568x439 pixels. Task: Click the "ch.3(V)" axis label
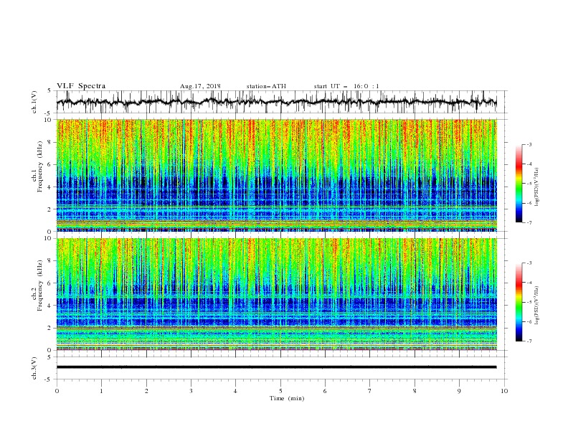(34, 368)
